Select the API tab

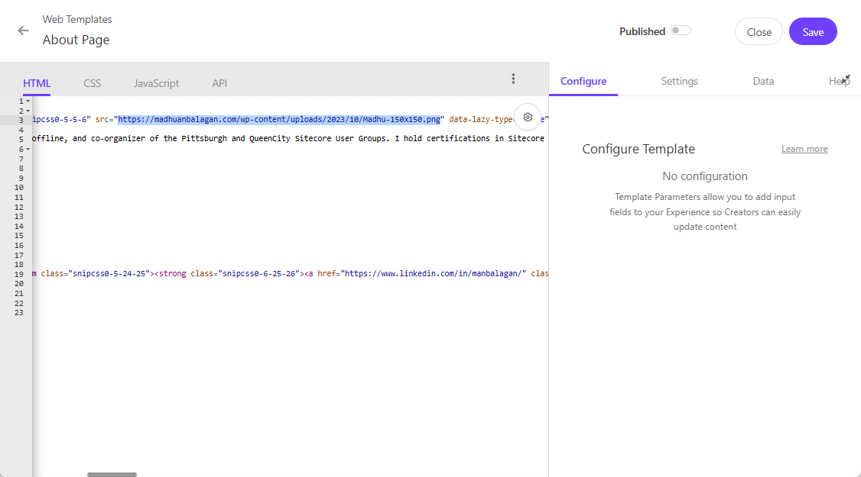tap(219, 83)
